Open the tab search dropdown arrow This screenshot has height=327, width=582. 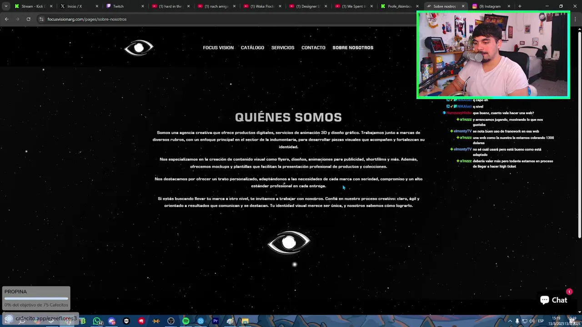(x=6, y=6)
